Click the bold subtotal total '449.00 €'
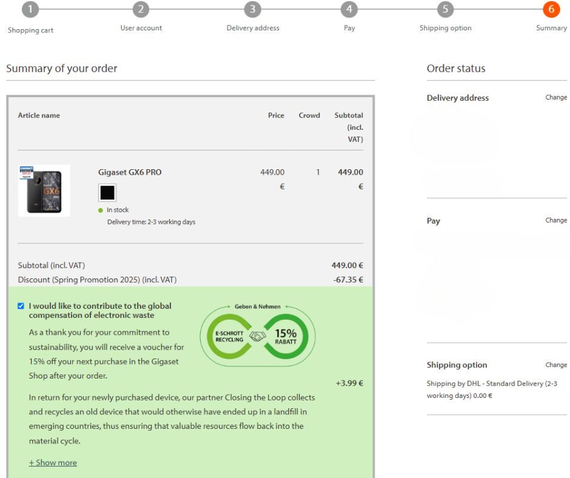The image size is (570, 478). click(x=347, y=266)
